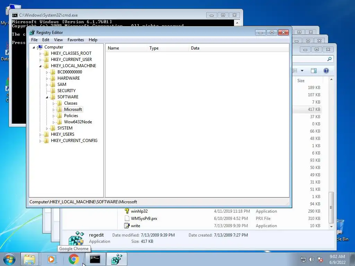Image resolution: width=355 pixels, height=266 pixels.
Task: Click the Explorer vertical scrollbar thumb
Action: click(x=331, y=207)
